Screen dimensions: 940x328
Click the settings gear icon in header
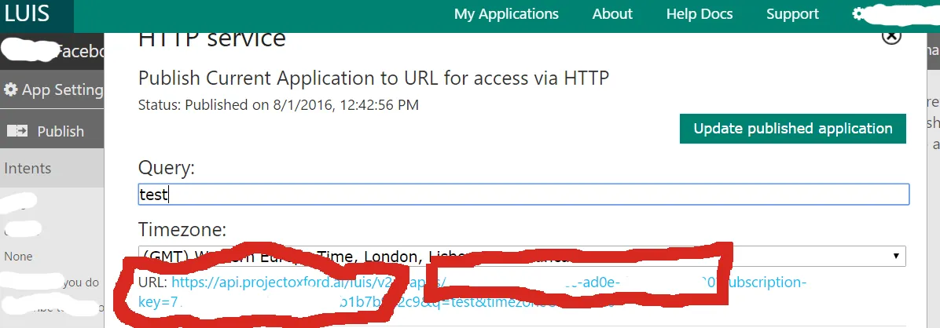(x=859, y=14)
